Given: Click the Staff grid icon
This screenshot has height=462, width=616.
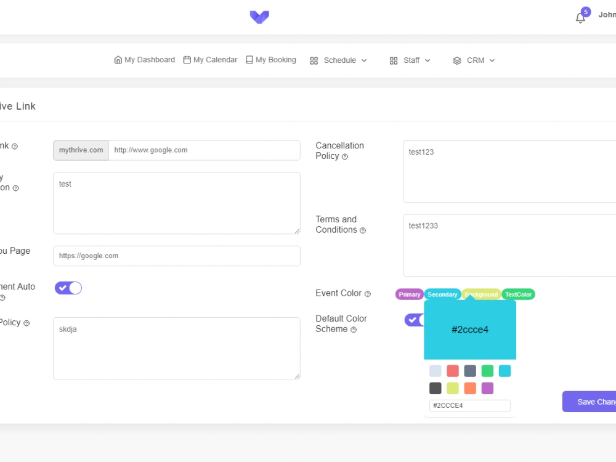Looking at the screenshot, I should point(393,60).
